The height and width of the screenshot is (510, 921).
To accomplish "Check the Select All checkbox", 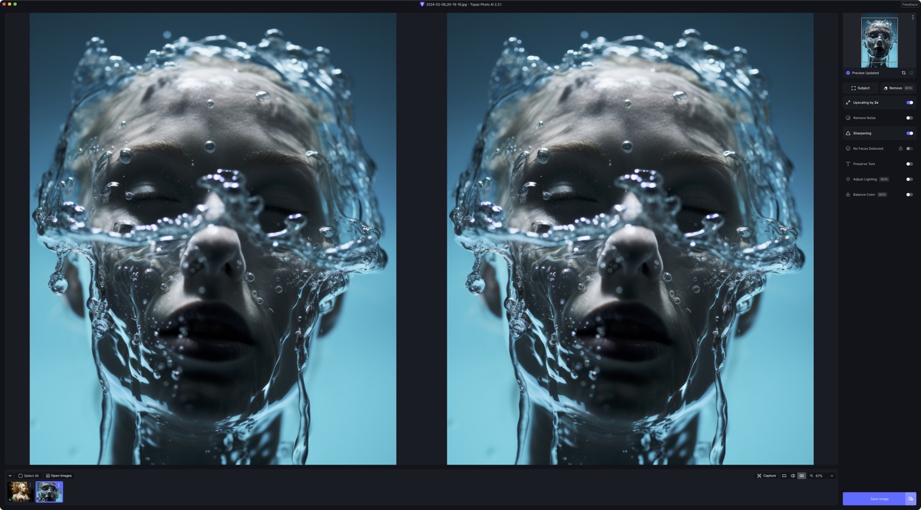I will [20, 476].
